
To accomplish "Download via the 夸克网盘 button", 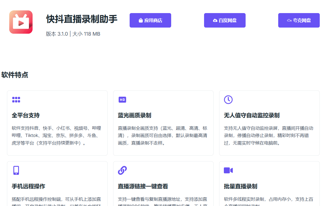I will (299, 20).
